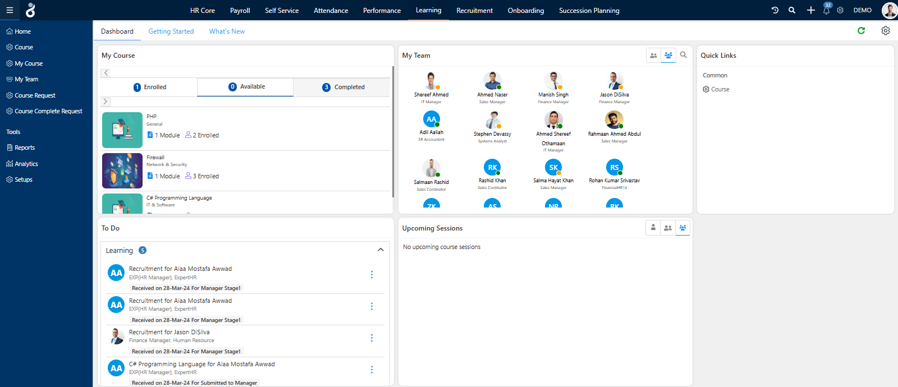
Task: Toggle Upcoming Sessions to single person view
Action: point(653,228)
